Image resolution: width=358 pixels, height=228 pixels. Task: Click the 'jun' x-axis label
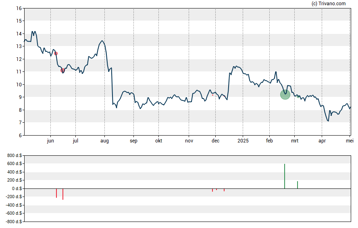tap(50, 141)
